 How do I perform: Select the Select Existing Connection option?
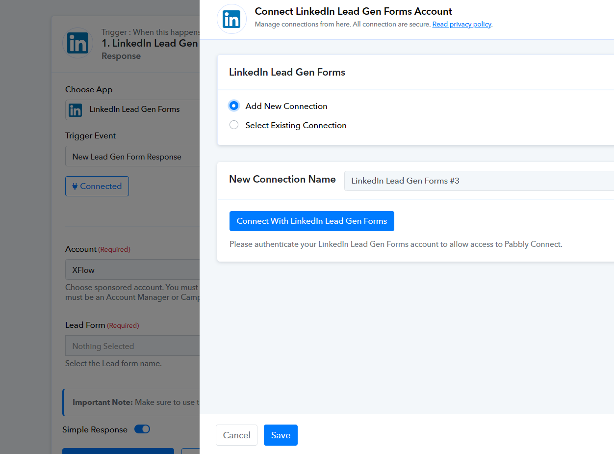(234, 125)
